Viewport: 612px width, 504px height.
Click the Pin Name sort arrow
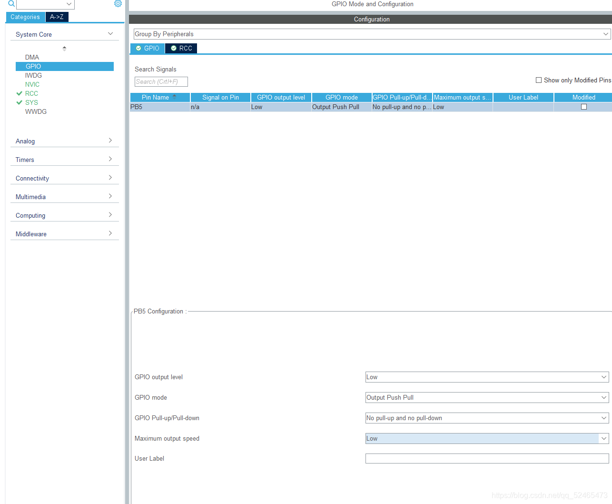(x=174, y=97)
